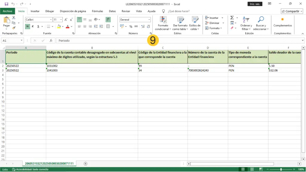Open the Archivo menu
Image resolution: width=306 pixels, height=172 pixels.
[7, 11]
